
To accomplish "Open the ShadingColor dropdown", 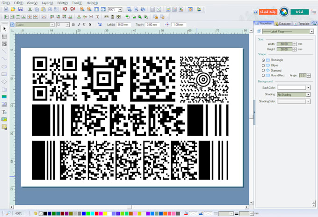I will (x=308, y=101).
